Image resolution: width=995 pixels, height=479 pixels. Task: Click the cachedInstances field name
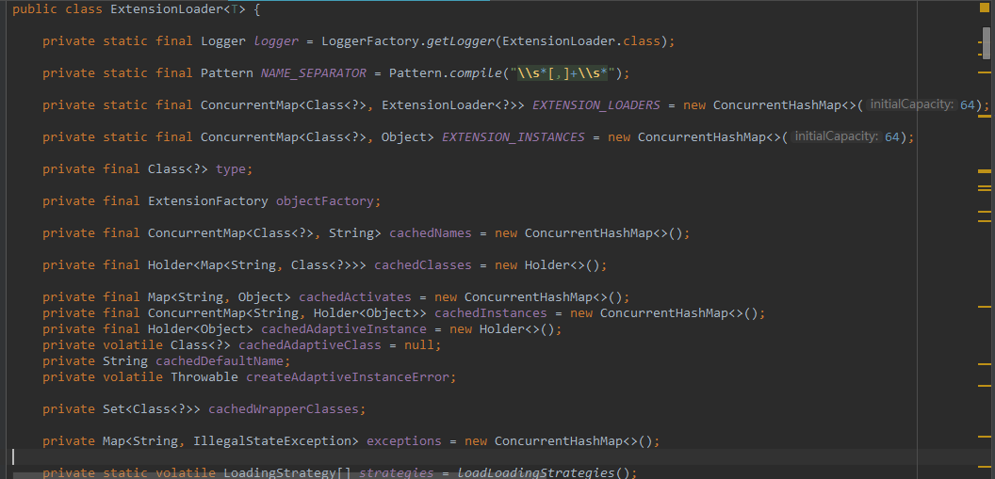coord(491,313)
